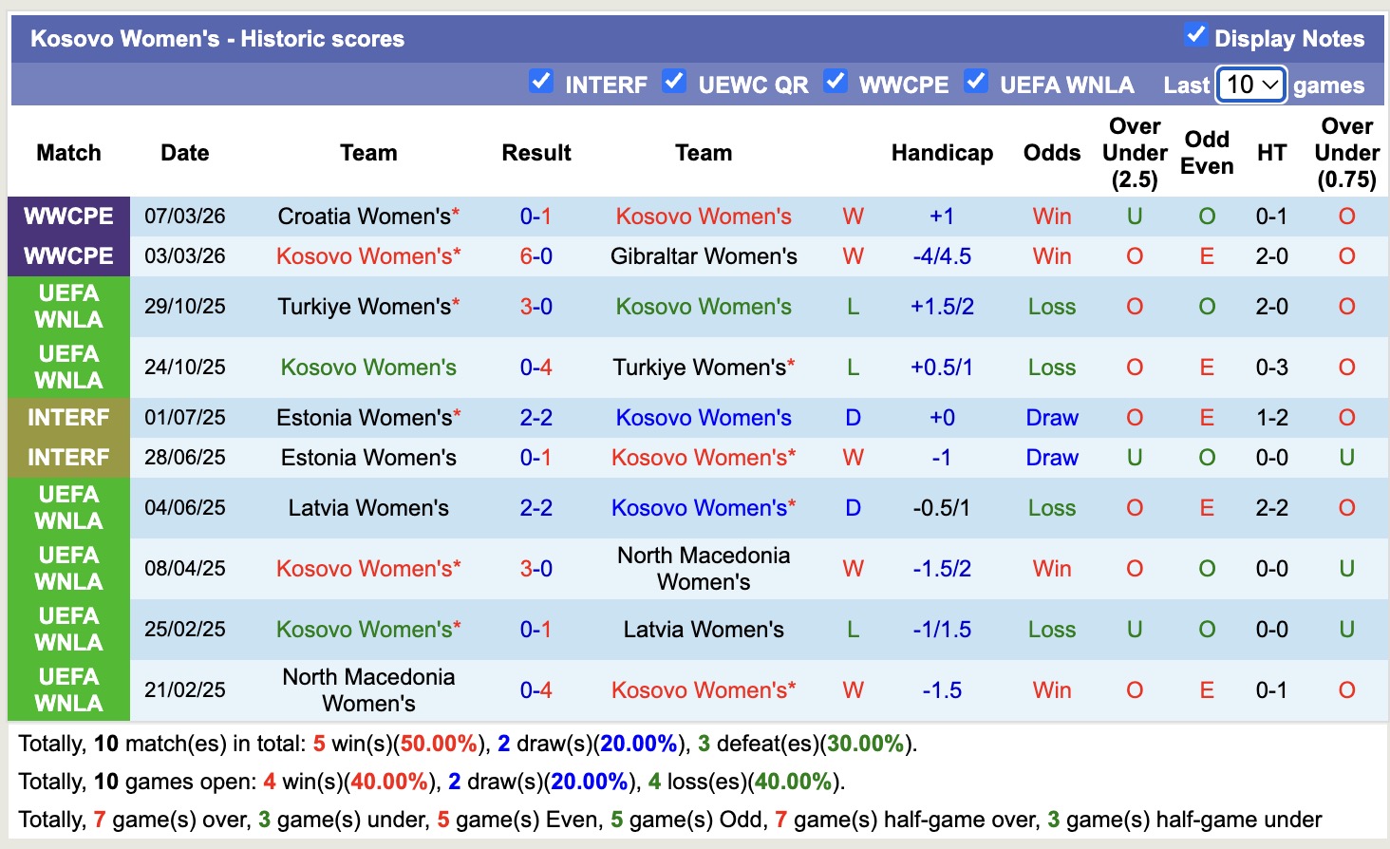
Task: Open Gibraltar Women's team page
Action: pyautogui.click(x=704, y=256)
